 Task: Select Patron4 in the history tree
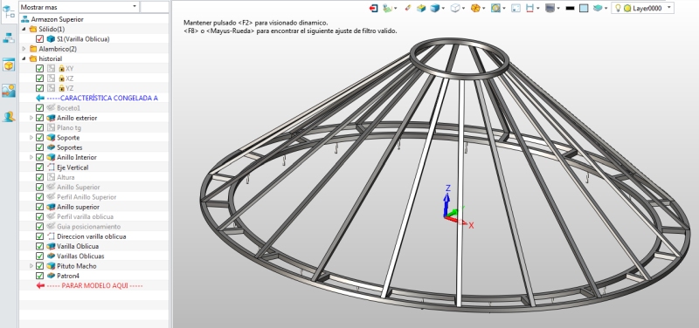[x=68, y=276]
